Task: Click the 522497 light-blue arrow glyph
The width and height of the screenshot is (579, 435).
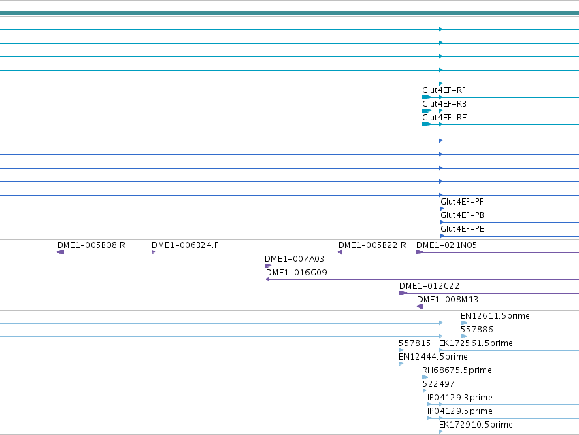Action: click(425, 391)
